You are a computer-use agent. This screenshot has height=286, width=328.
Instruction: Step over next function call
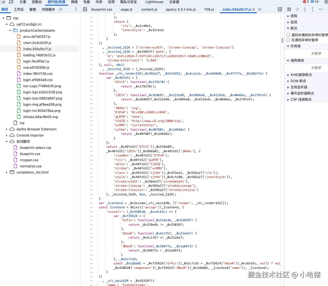[x=297, y=9]
